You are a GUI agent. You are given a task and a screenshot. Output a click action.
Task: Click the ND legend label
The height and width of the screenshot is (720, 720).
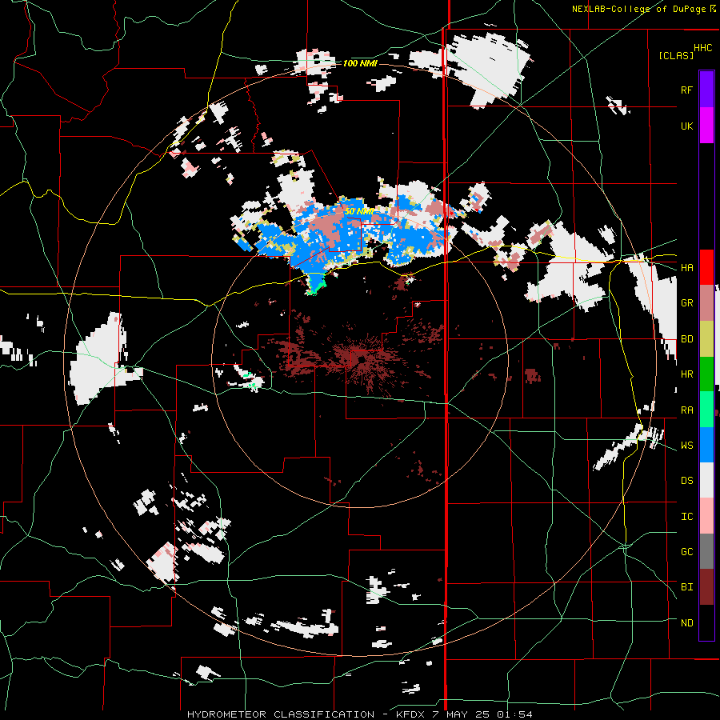tap(686, 623)
